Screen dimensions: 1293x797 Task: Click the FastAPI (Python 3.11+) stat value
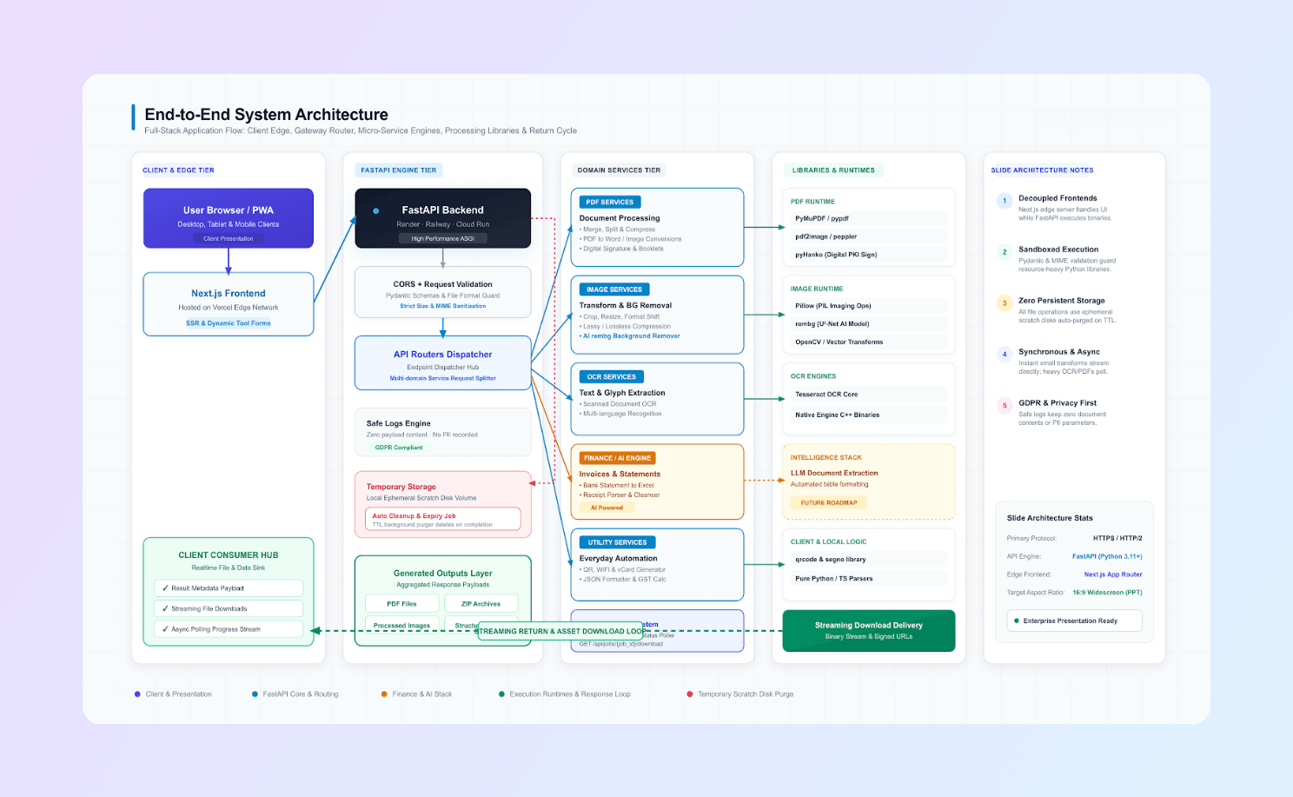click(1107, 556)
